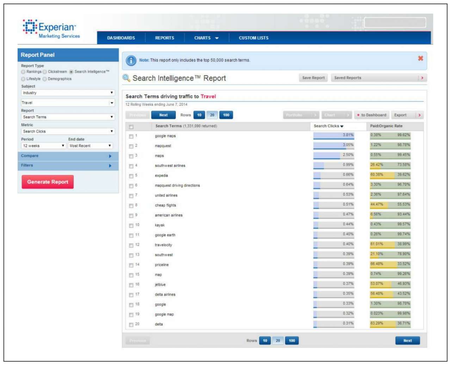Screen dimensions: 451x365
Task: Click the expedia paid/organic rate bar
Action: click(390, 175)
